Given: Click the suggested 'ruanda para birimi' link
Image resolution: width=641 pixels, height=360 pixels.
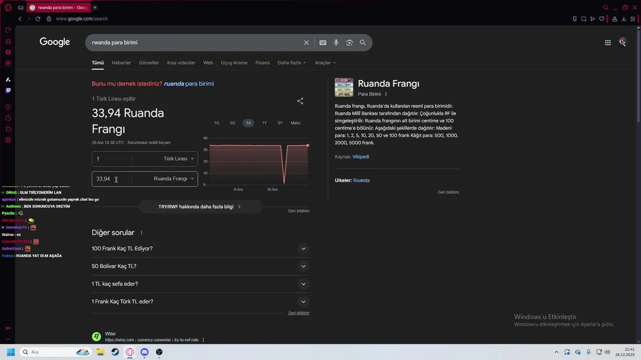Looking at the screenshot, I should [189, 84].
